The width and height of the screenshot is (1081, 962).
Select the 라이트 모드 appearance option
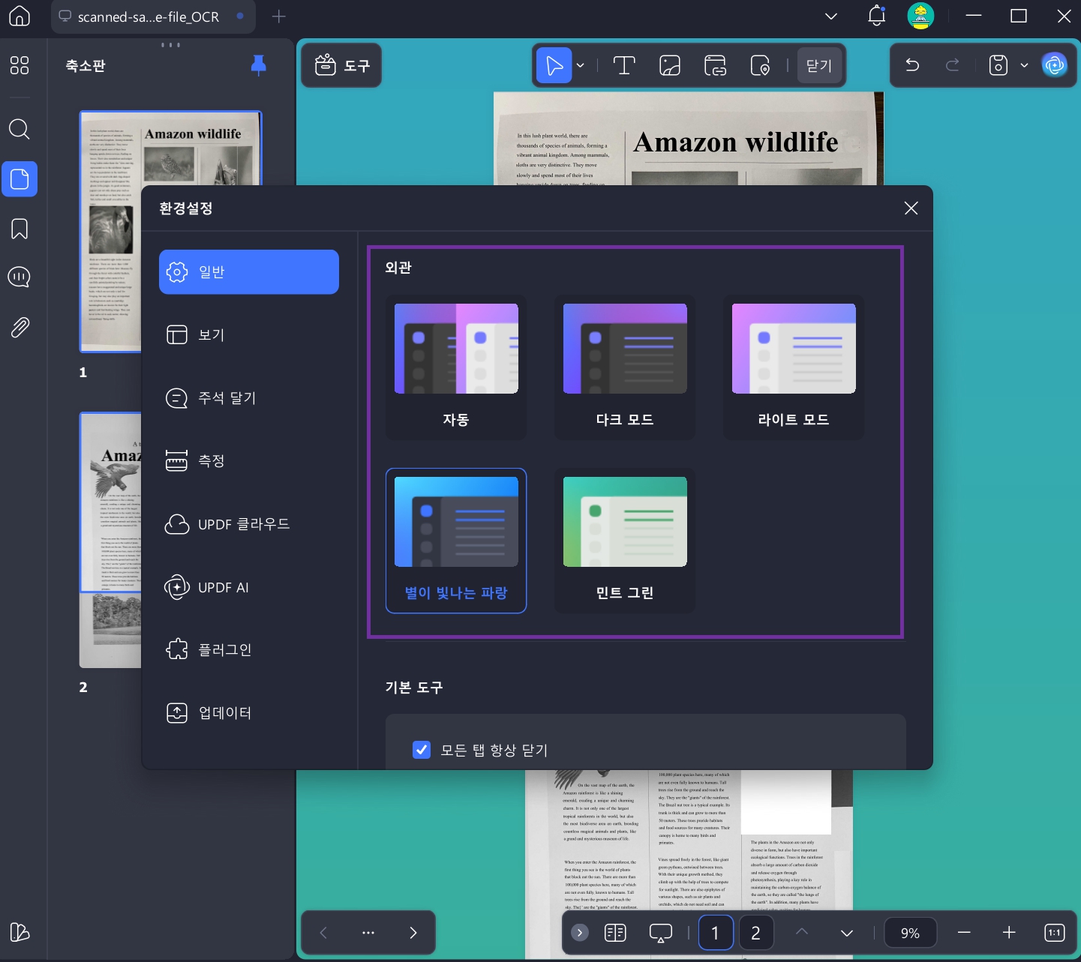(794, 368)
